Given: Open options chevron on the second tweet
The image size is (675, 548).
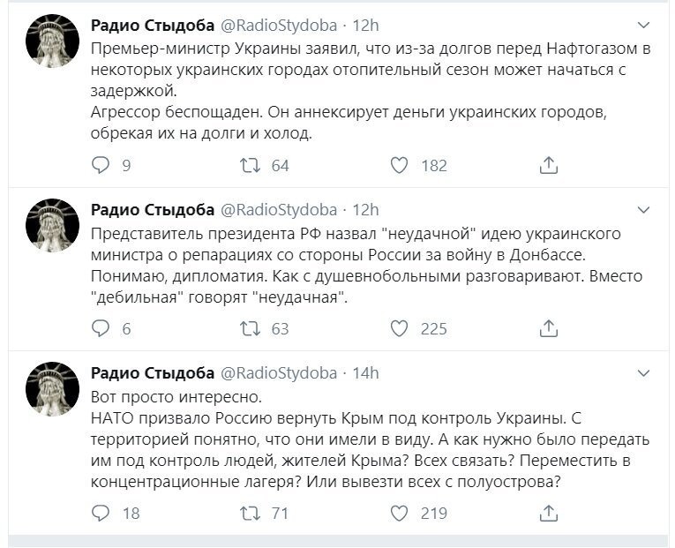Looking at the screenshot, I should pyautogui.click(x=643, y=210).
